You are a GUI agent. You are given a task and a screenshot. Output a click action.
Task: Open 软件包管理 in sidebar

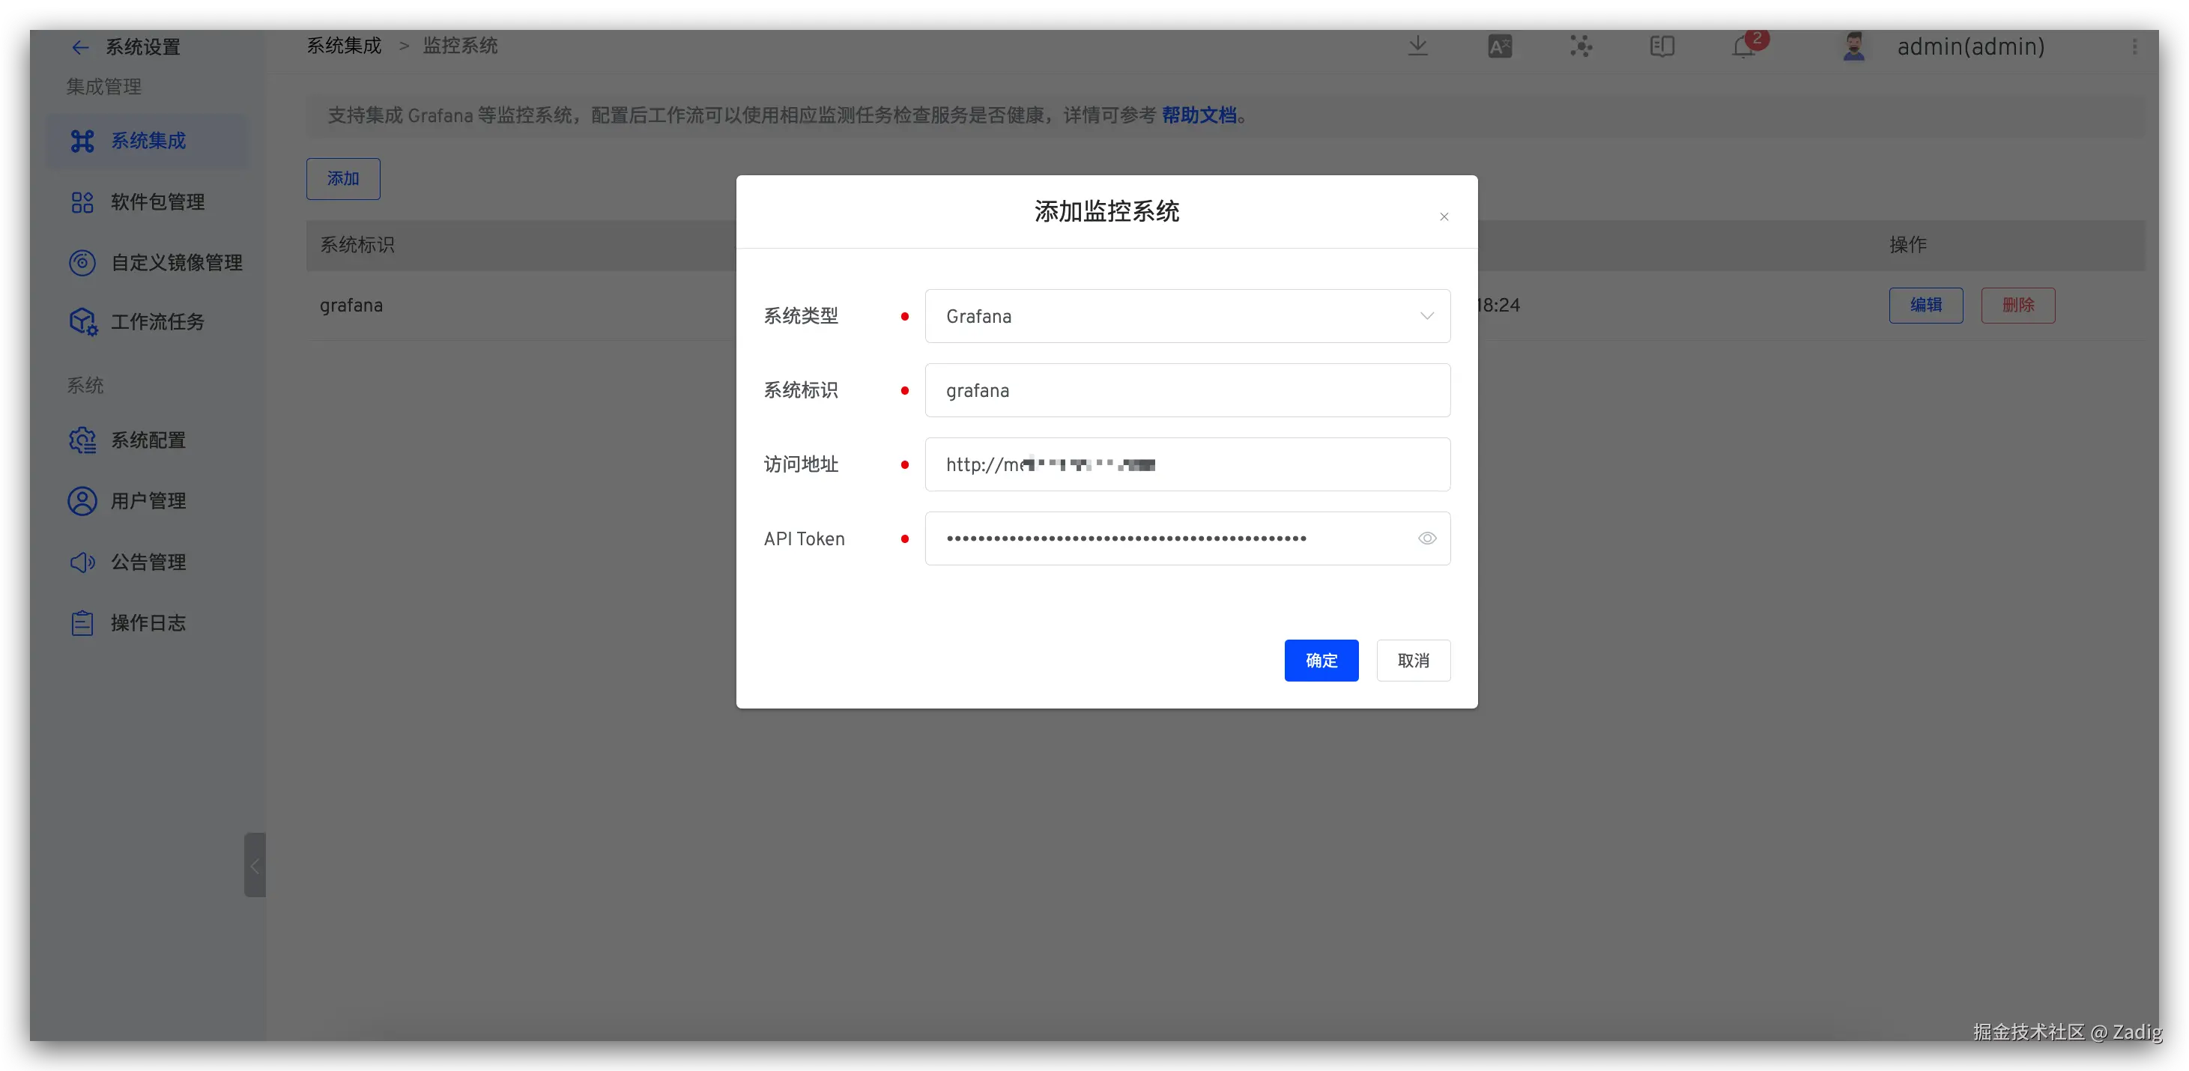[x=157, y=202]
